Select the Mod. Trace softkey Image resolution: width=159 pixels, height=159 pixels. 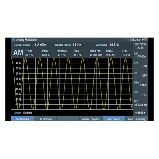click(114, 119)
